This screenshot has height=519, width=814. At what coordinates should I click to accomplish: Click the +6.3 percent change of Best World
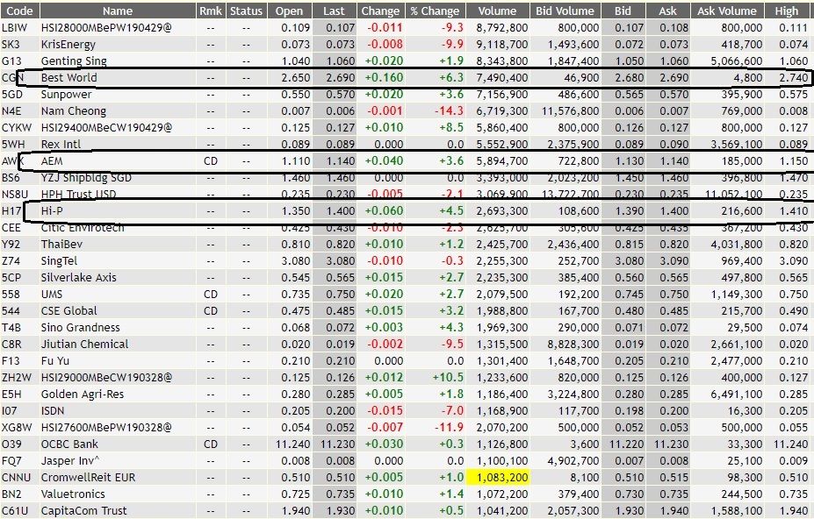pyautogui.click(x=451, y=78)
